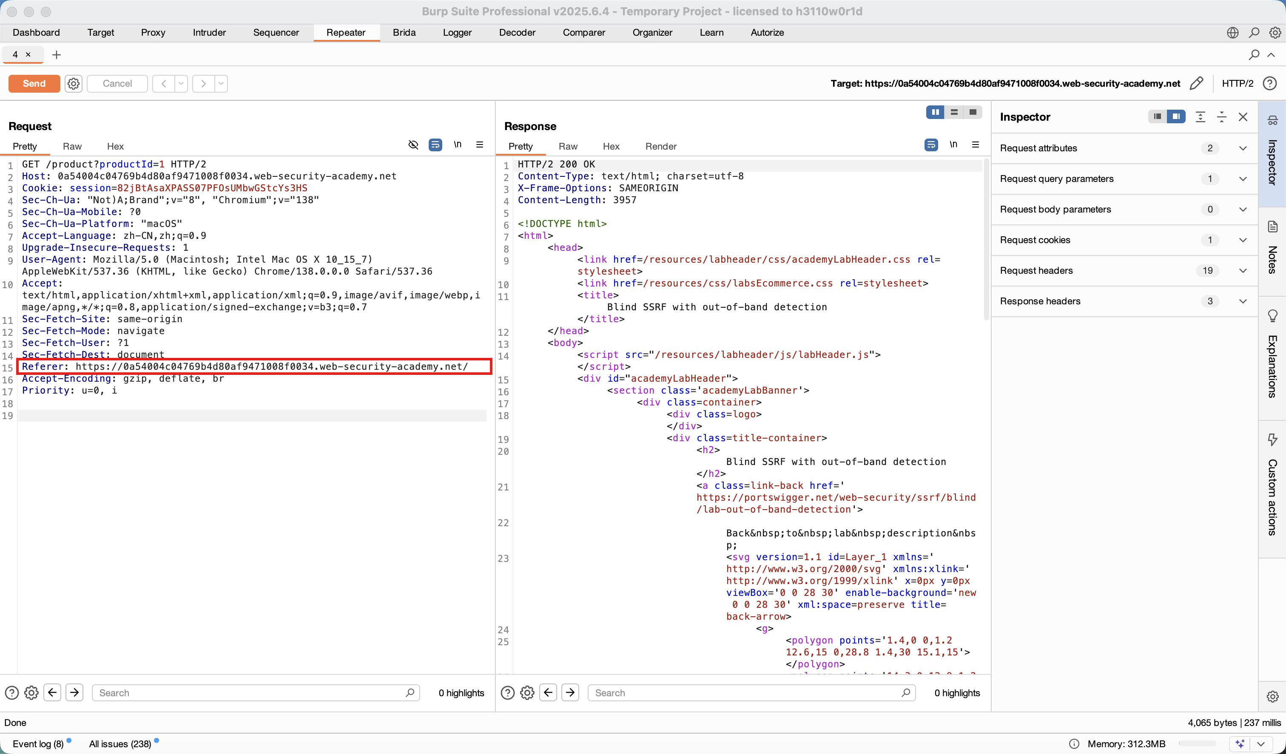The image size is (1286, 754).
Task: Open the history forward dropdown arrow
Action: pos(221,83)
